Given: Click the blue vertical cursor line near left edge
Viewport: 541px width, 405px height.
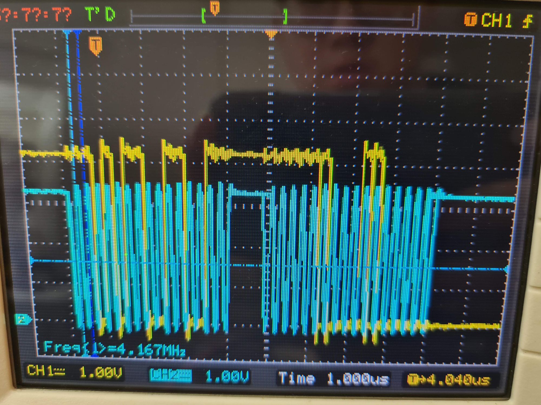Looking at the screenshot, I should click(78, 81).
